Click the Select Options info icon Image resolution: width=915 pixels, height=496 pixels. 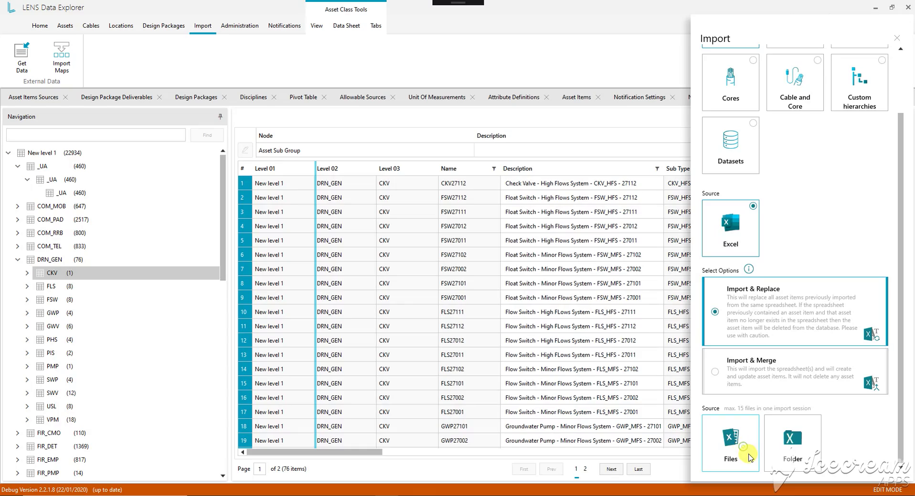(x=748, y=269)
